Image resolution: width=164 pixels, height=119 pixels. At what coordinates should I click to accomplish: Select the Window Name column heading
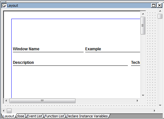26,49
